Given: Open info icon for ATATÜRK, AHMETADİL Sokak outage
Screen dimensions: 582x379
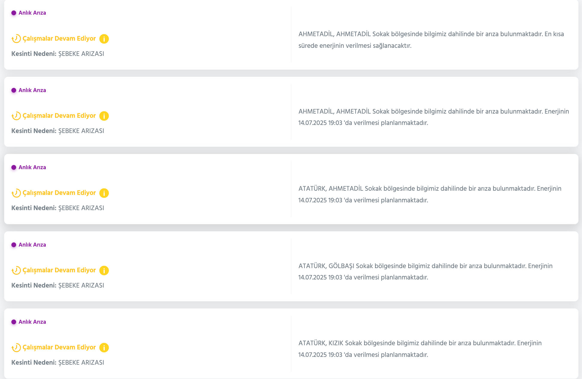Looking at the screenshot, I should point(104,193).
